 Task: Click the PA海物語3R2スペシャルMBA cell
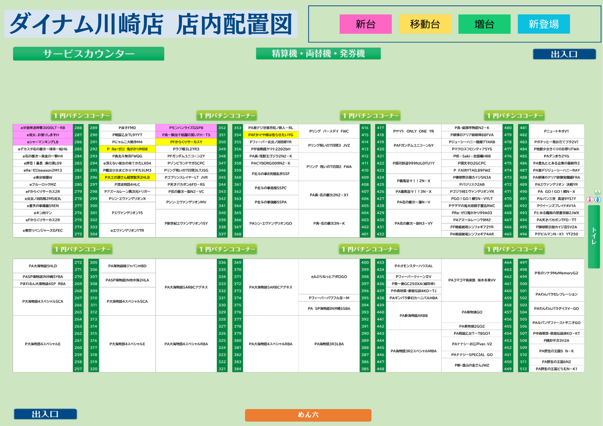414,351
